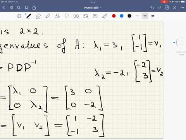
Task: Select the Image insert tool
Action: (86, 16)
